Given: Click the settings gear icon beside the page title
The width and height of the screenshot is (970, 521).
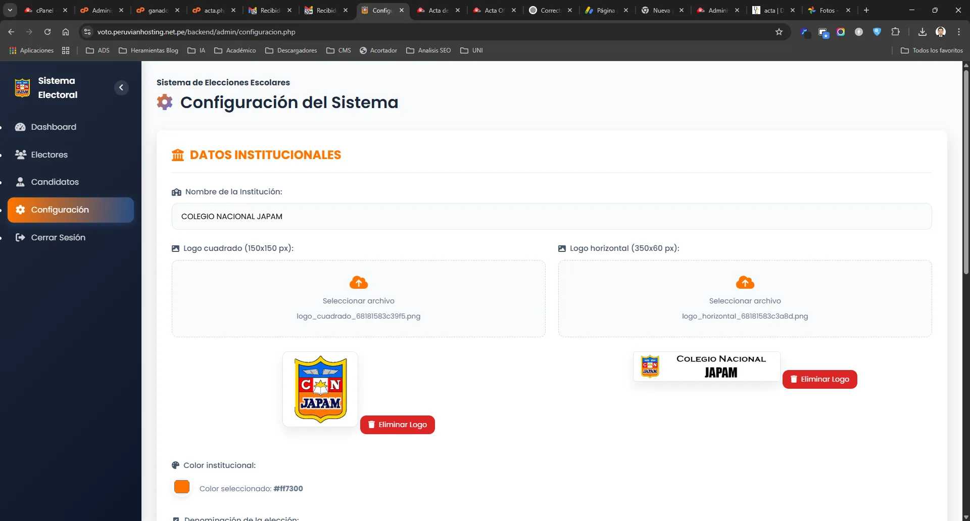Looking at the screenshot, I should point(165,102).
